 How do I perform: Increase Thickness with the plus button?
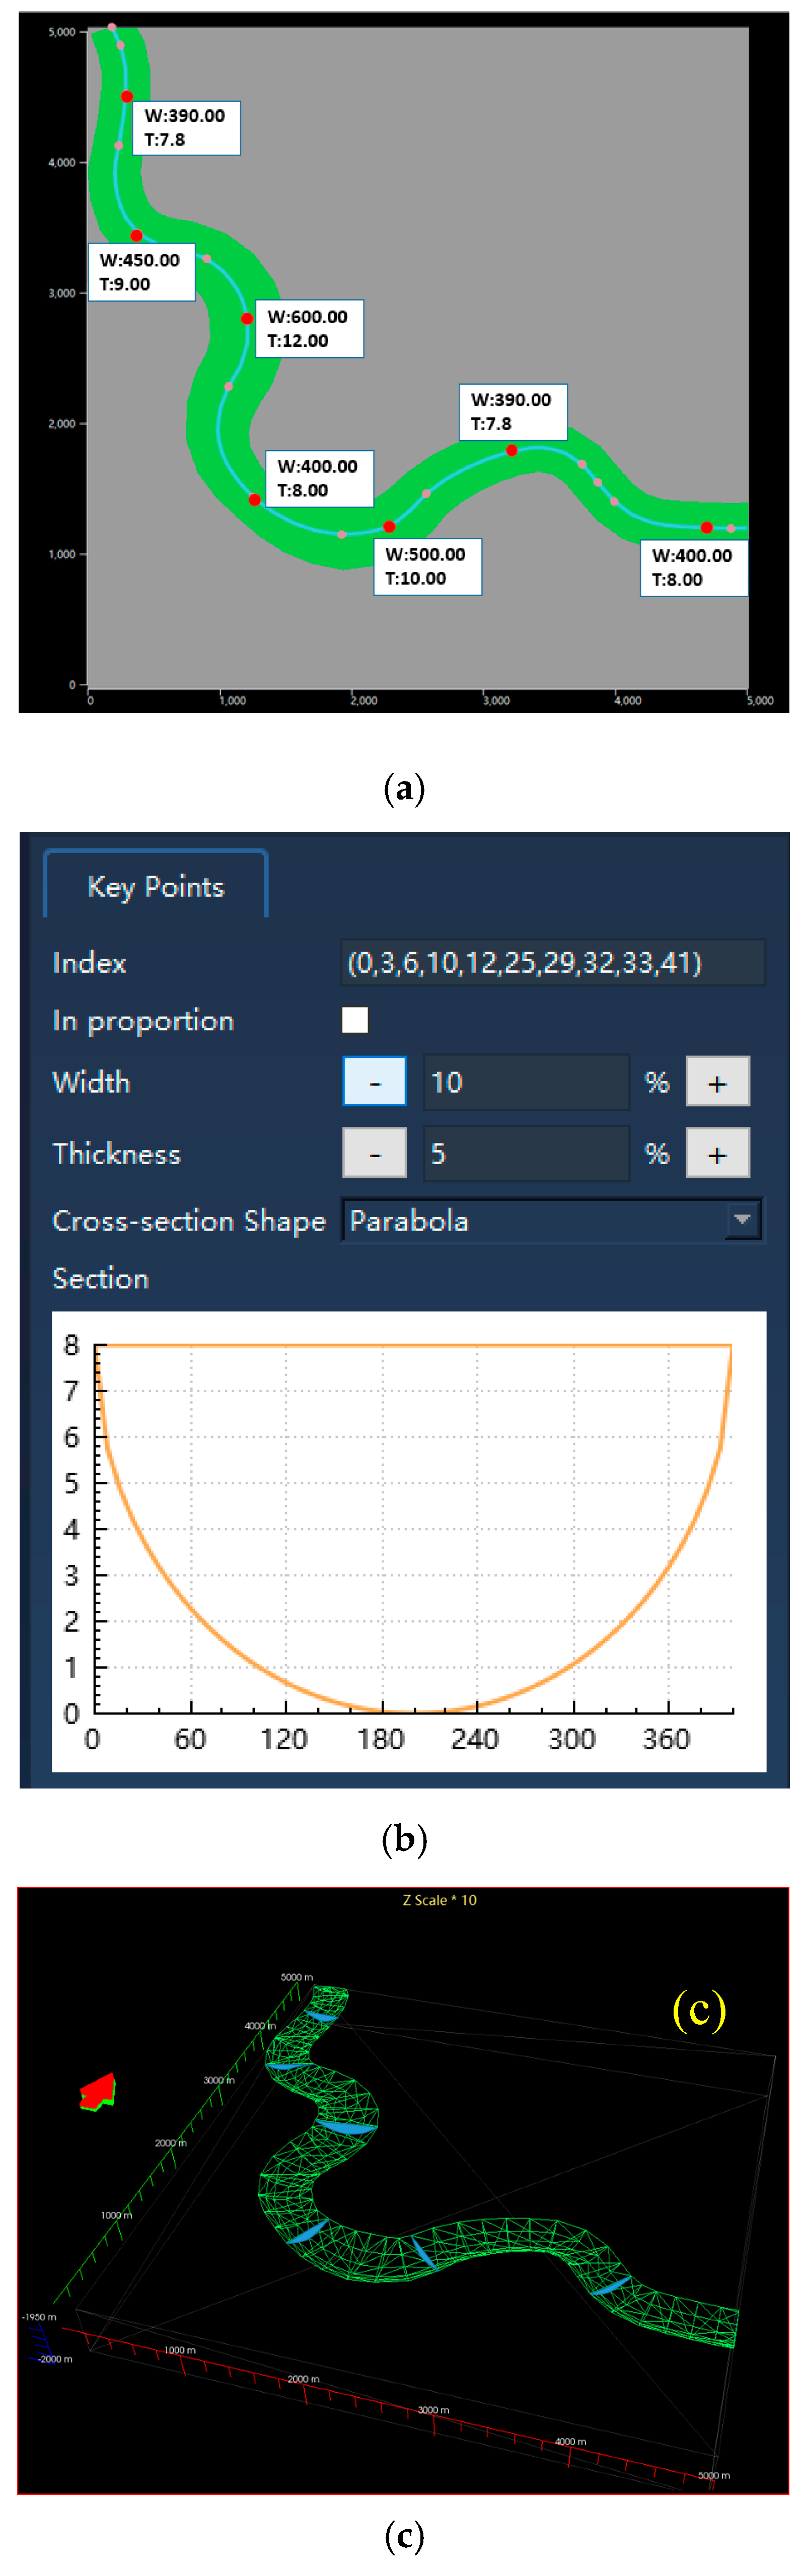717,1153
